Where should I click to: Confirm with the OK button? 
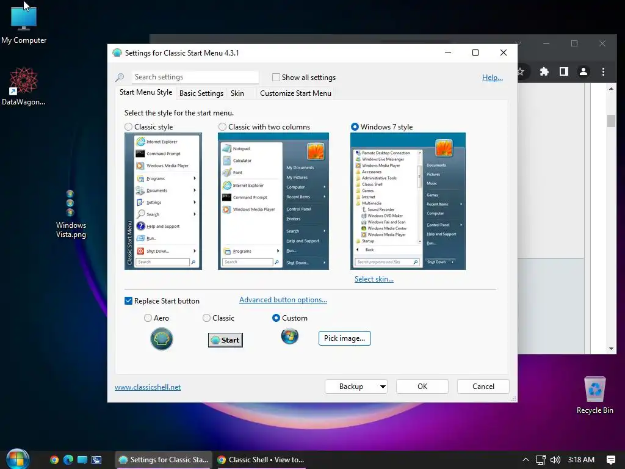pos(422,387)
